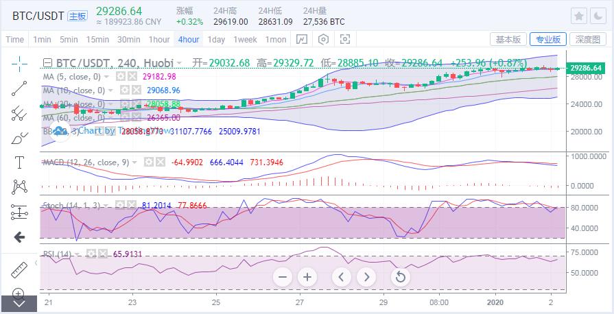Zoom in chart with plus button
Viewport: 614px width, 314px height.
coord(307,277)
